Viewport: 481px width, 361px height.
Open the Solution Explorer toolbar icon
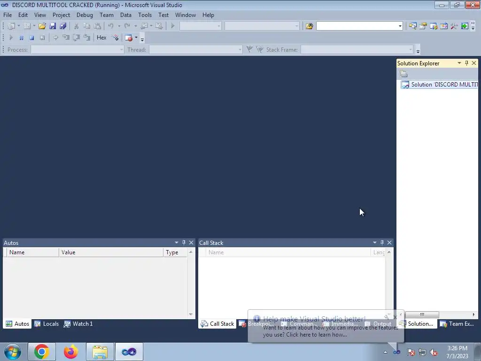413,26
